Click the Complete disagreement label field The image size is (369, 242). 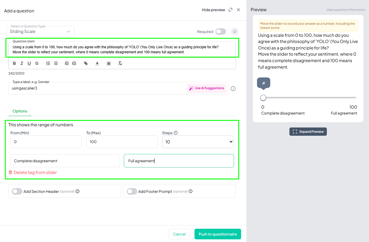(x=65, y=161)
